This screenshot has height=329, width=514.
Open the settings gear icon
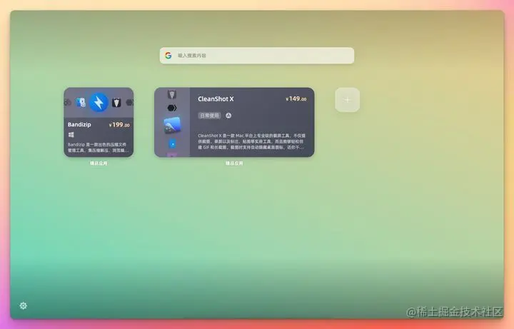24,305
